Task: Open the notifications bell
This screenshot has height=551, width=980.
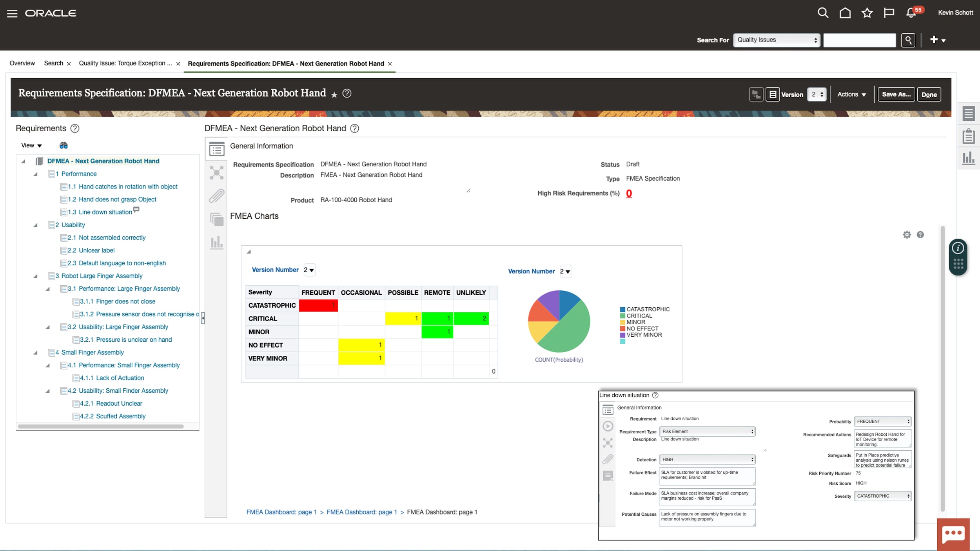Action: point(911,13)
